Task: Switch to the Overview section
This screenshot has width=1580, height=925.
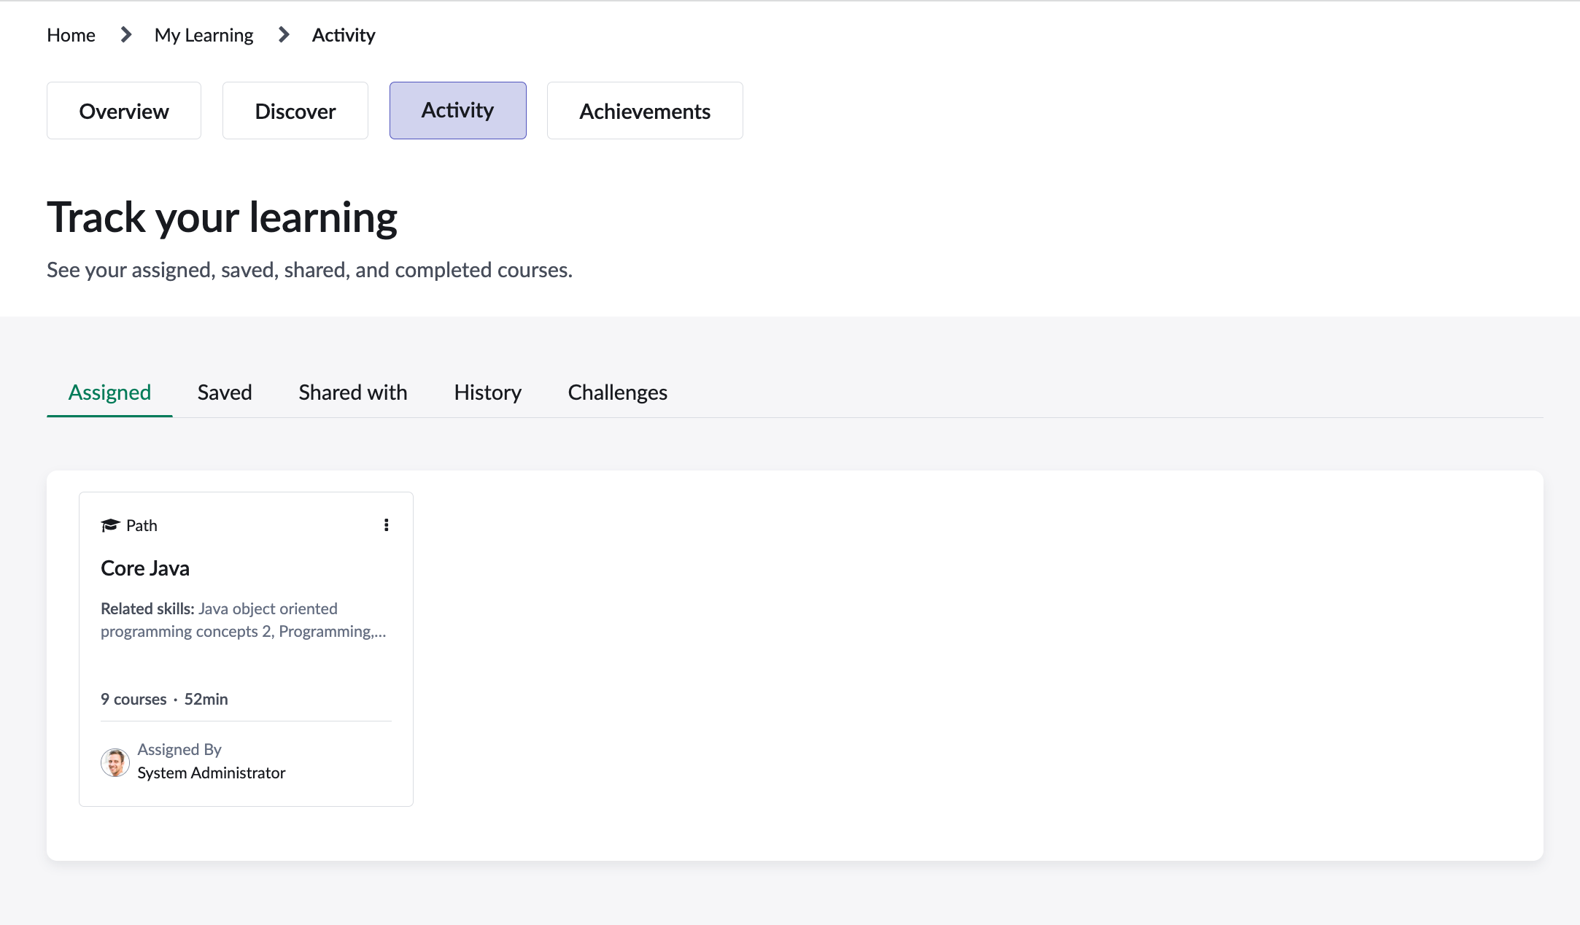Action: tap(124, 111)
